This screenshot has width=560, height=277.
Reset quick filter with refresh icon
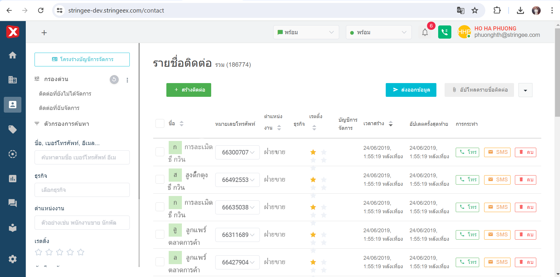114,80
